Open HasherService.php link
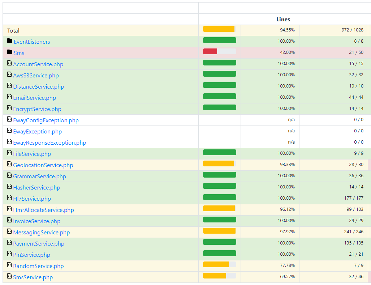 (37, 188)
